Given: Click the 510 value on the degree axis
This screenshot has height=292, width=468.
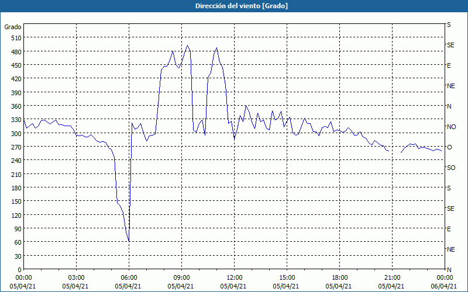Looking at the screenshot, I should (x=17, y=38).
